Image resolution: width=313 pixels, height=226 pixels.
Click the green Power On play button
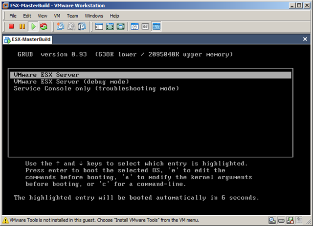(x=33, y=26)
